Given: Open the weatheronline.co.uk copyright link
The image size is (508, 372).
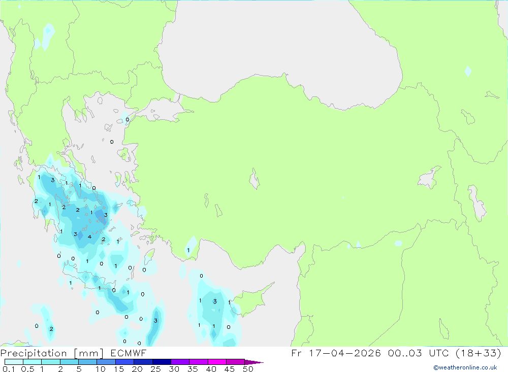Looking at the screenshot, I should point(465,367).
